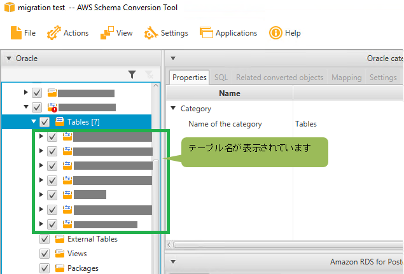The height and width of the screenshot is (274, 404).
Task: Click the AWS SCT app box icon
Action: coord(10,7)
